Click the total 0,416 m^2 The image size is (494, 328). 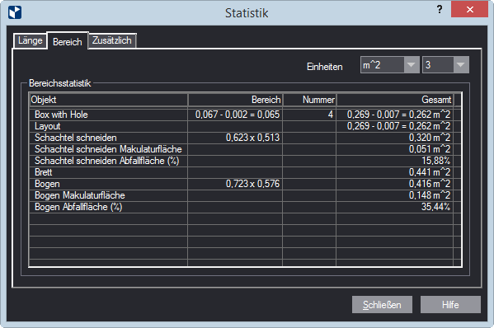430,184
